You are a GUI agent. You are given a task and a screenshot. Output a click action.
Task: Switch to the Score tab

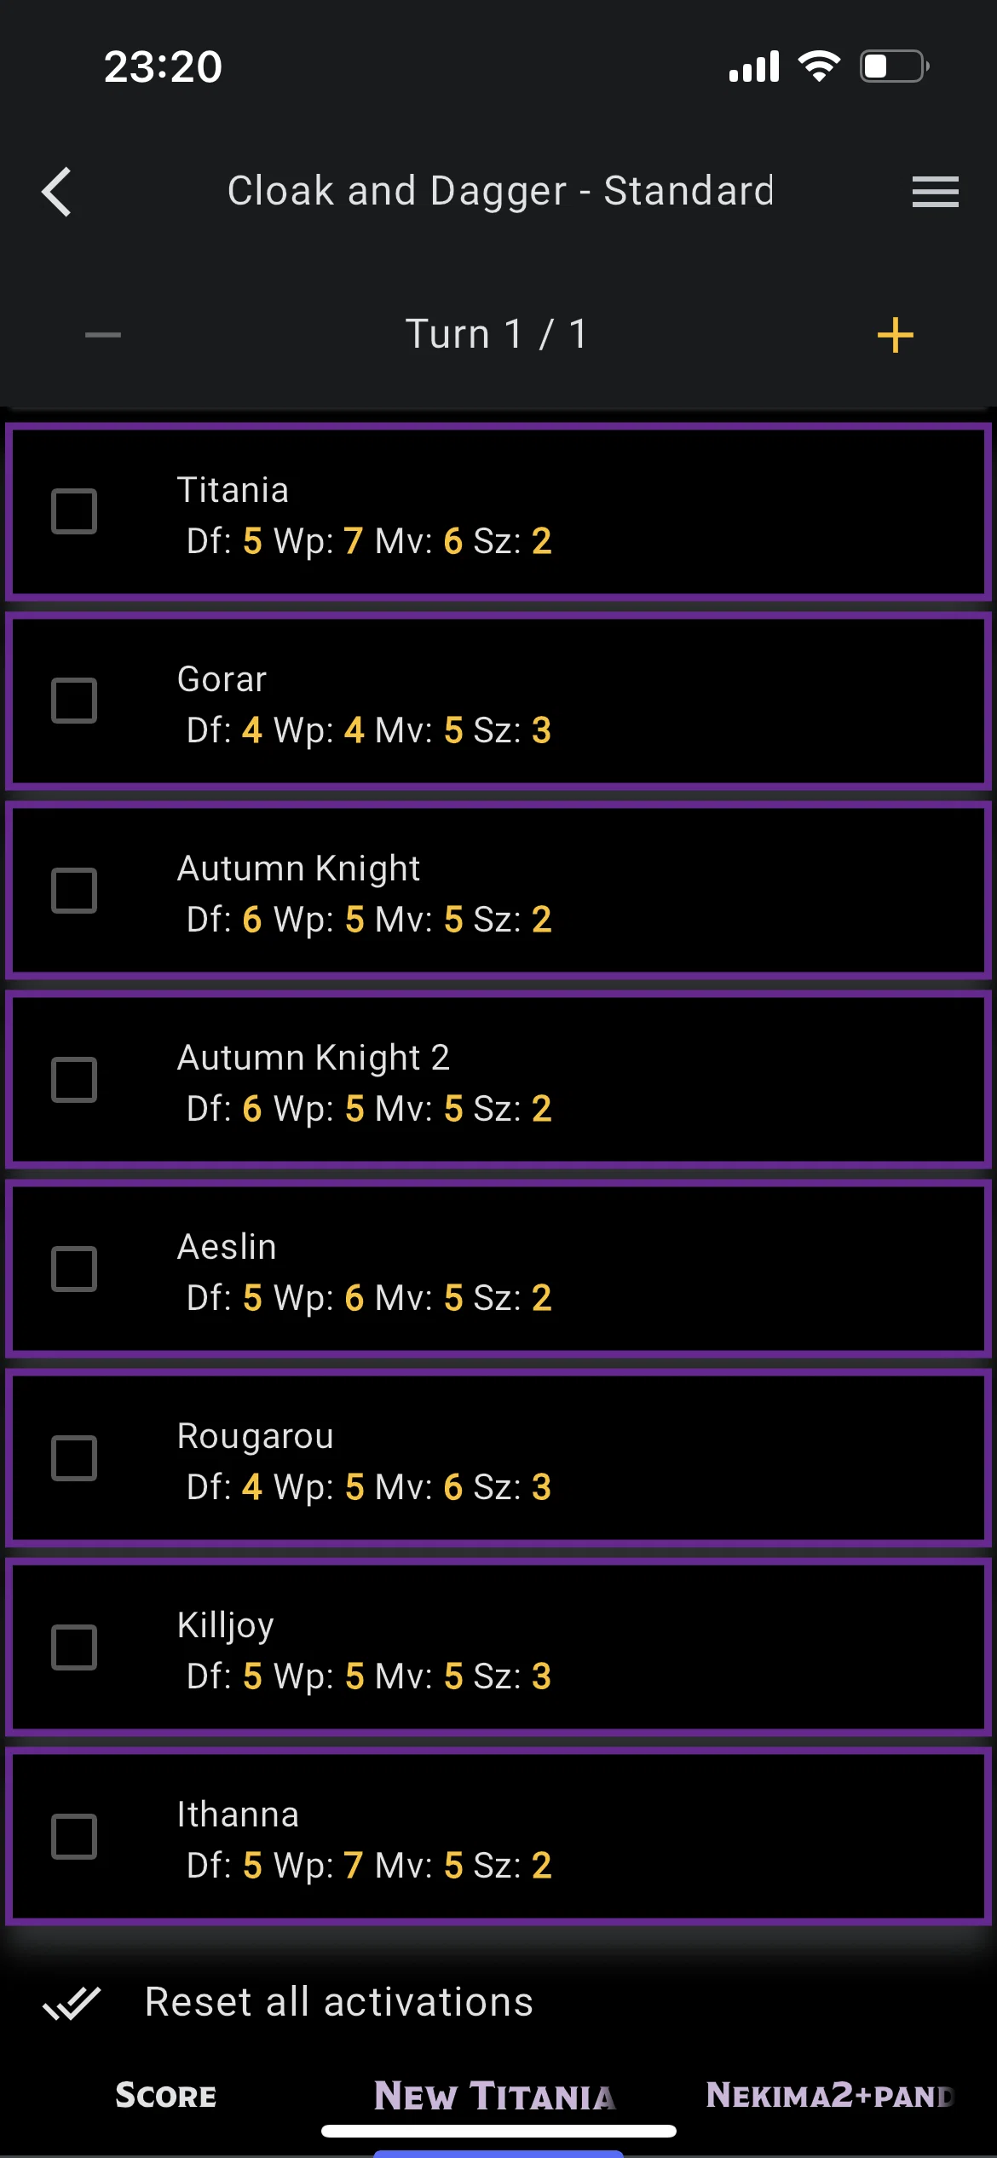(166, 2095)
